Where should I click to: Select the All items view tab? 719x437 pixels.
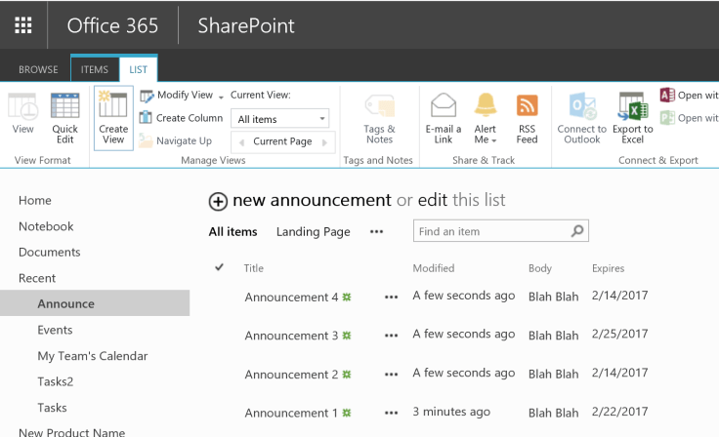point(233,232)
